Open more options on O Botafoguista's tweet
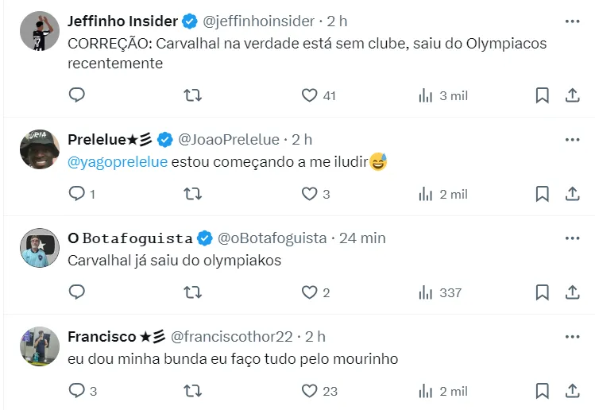This screenshot has height=410, width=595. pos(572,238)
